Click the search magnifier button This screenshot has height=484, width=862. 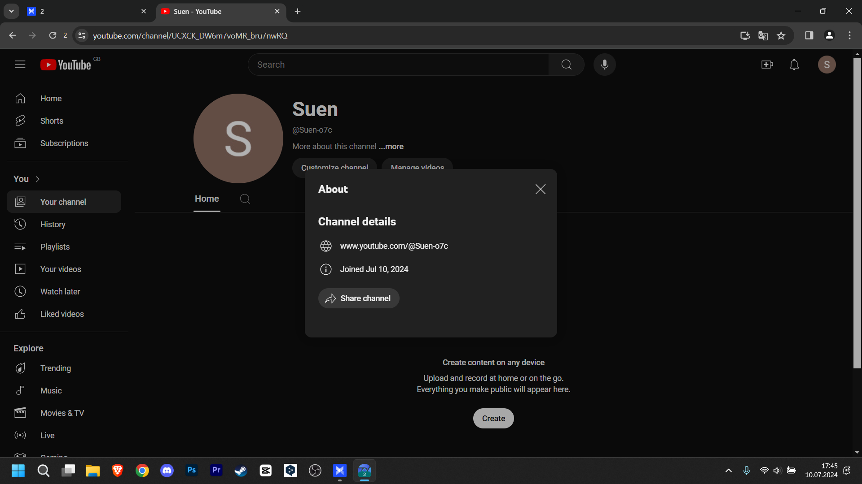[566, 65]
